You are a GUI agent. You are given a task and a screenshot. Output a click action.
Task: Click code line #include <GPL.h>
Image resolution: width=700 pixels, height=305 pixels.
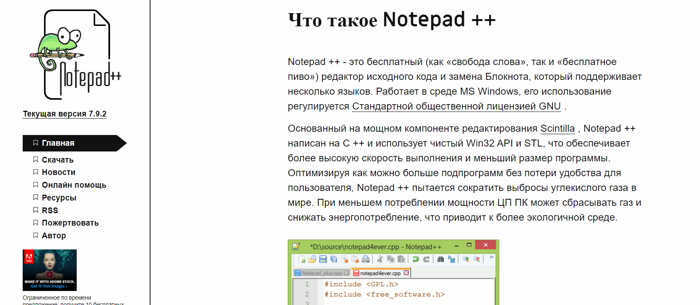coord(361,284)
